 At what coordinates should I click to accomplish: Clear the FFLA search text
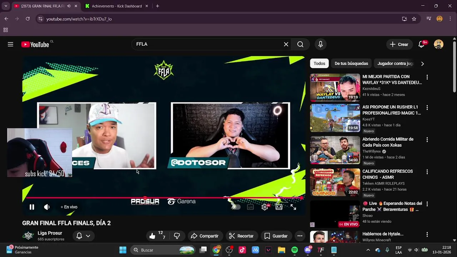pos(286,44)
